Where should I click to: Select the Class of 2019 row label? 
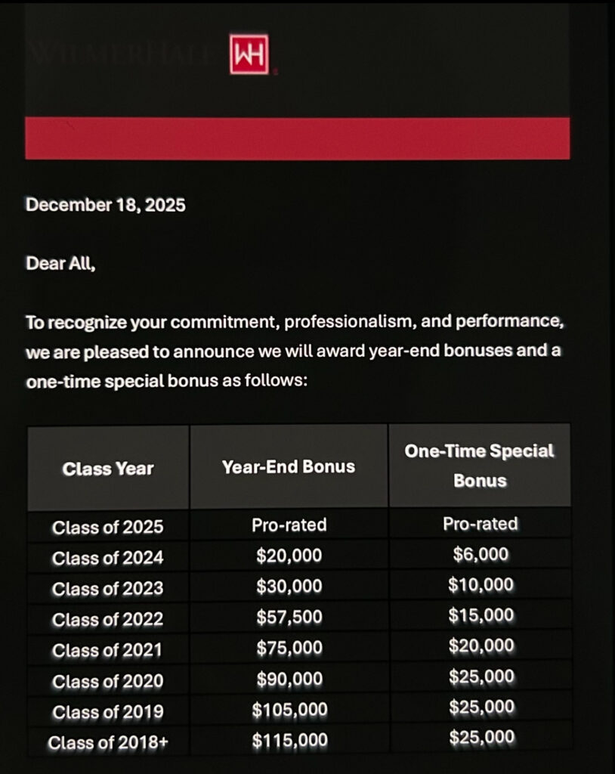point(108,712)
